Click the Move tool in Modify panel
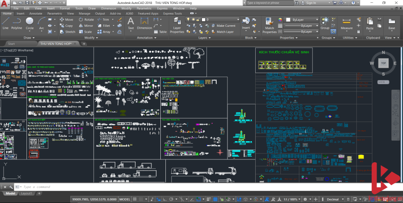This screenshot has height=203, width=403. click(66, 20)
